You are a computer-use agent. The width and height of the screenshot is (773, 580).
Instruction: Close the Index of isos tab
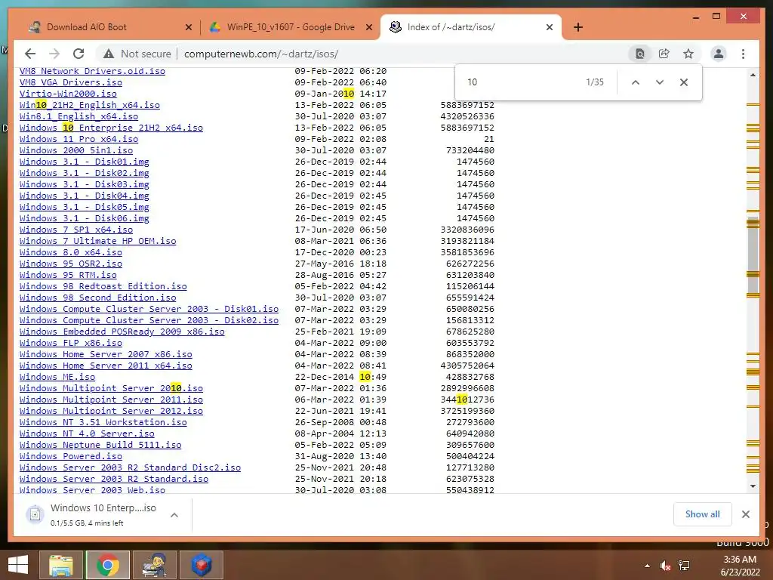[x=550, y=27]
